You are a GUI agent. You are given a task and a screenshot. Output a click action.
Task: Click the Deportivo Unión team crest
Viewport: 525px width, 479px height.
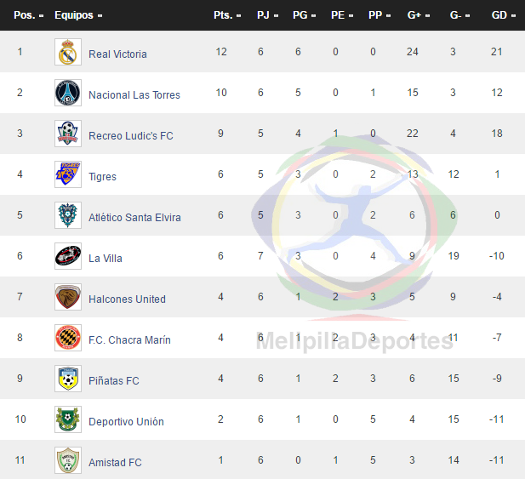point(68,420)
